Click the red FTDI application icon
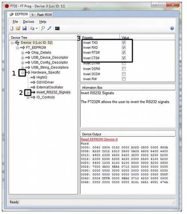 coord(7,6)
